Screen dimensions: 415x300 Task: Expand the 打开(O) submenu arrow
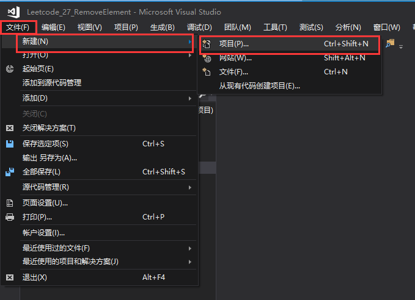pyautogui.click(x=190, y=55)
